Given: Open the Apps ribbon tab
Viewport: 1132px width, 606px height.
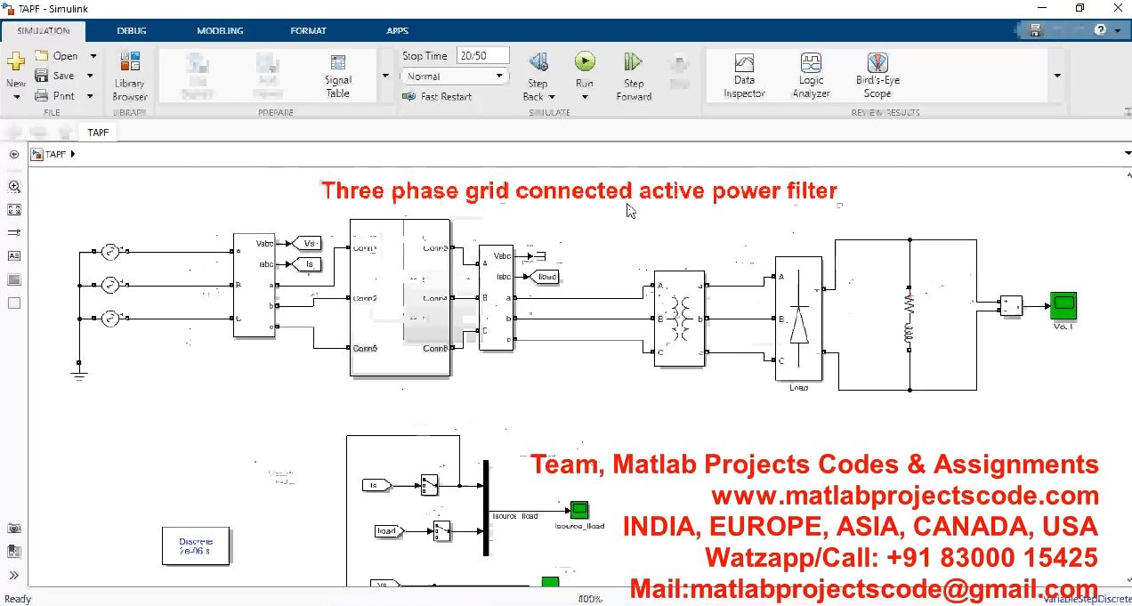Looking at the screenshot, I should (x=397, y=30).
